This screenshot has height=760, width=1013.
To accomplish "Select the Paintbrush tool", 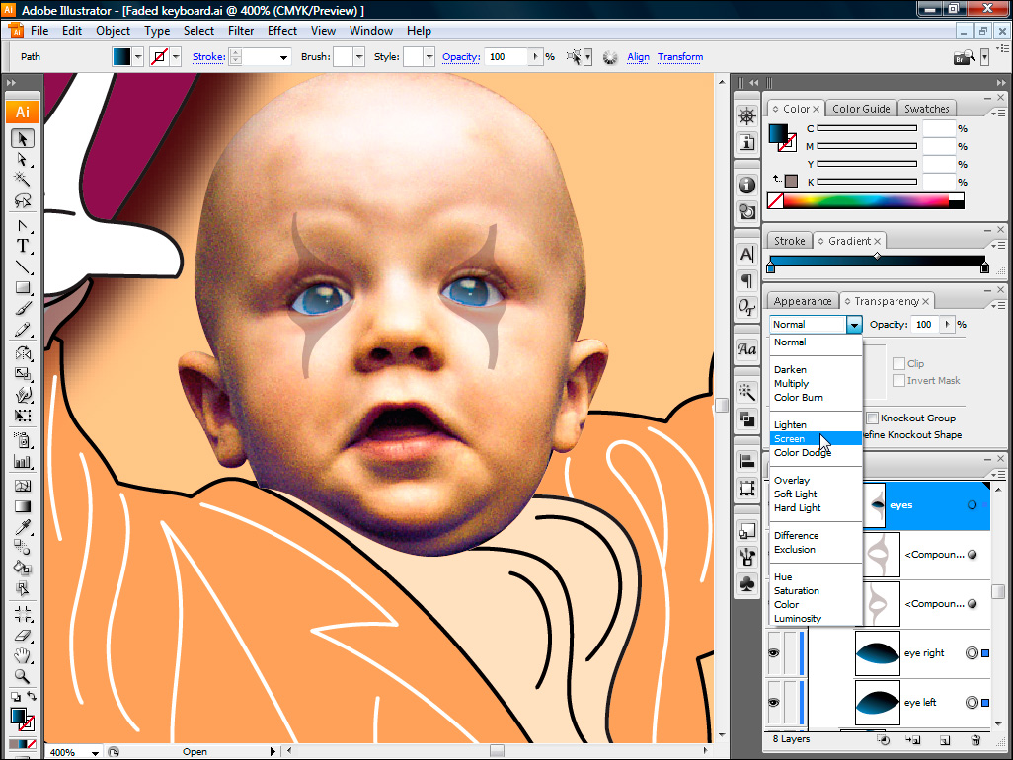I will [22, 309].
